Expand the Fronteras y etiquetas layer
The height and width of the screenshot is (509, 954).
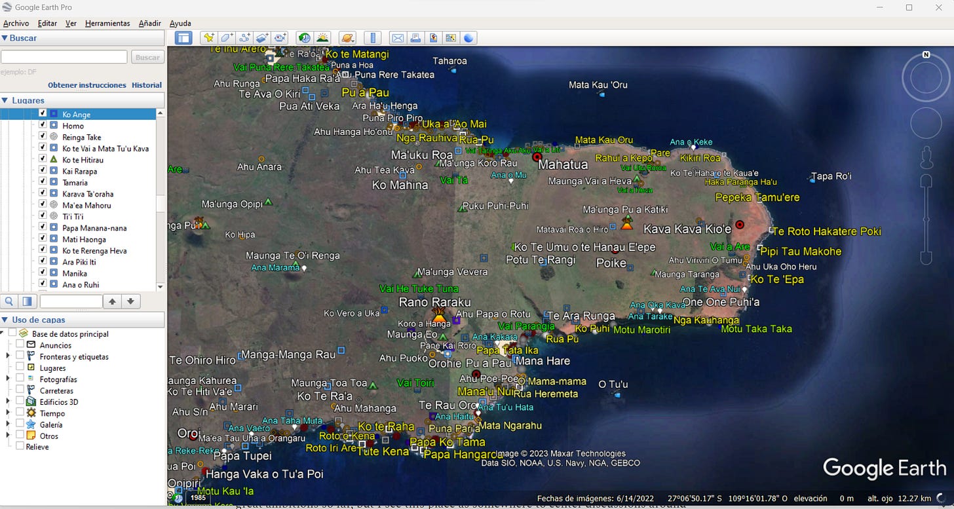tap(8, 357)
